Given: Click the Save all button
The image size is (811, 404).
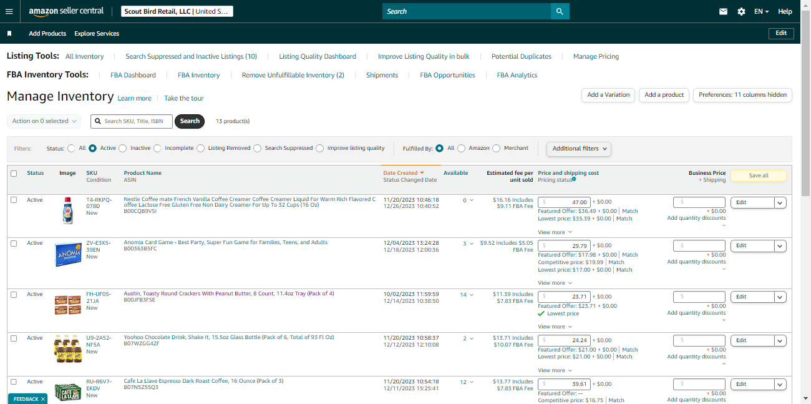Looking at the screenshot, I should (x=759, y=175).
